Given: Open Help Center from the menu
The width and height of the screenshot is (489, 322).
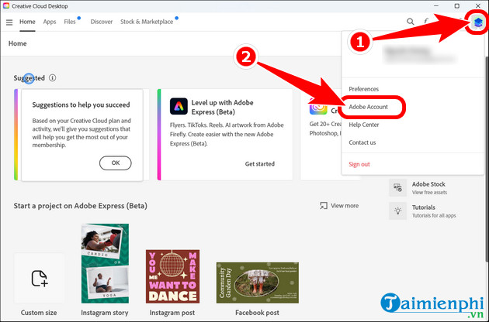Looking at the screenshot, I should [x=363, y=125].
